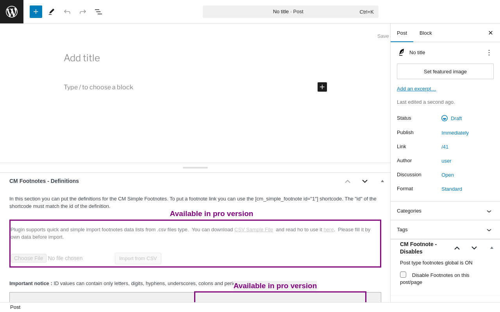The image size is (500, 312).
Task: Open Add an excerpt link
Action: point(416,89)
